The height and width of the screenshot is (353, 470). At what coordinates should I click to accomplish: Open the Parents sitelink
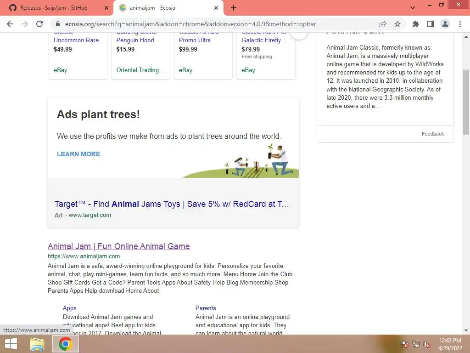[x=206, y=308]
